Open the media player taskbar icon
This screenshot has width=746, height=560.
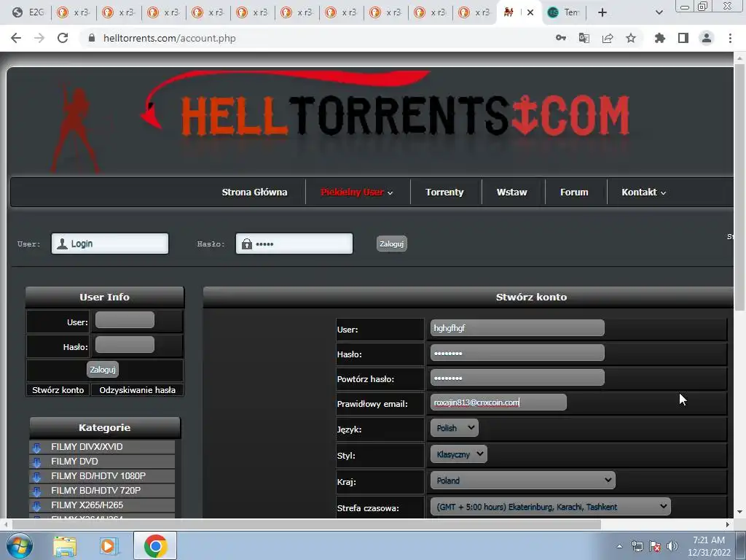click(109, 545)
